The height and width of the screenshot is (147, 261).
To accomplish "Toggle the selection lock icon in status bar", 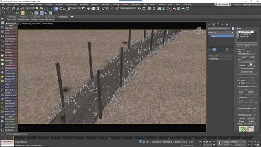I will click(x=144, y=142).
